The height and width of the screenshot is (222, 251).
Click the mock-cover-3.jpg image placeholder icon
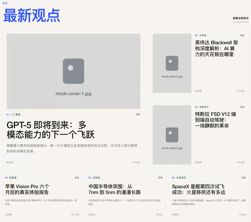pyautogui.click(x=172, y=135)
